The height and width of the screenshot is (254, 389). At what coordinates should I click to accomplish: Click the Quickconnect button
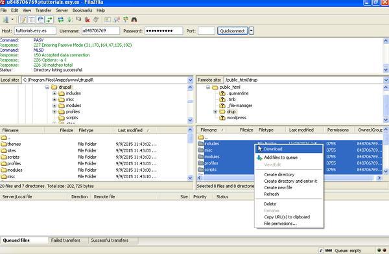click(233, 30)
